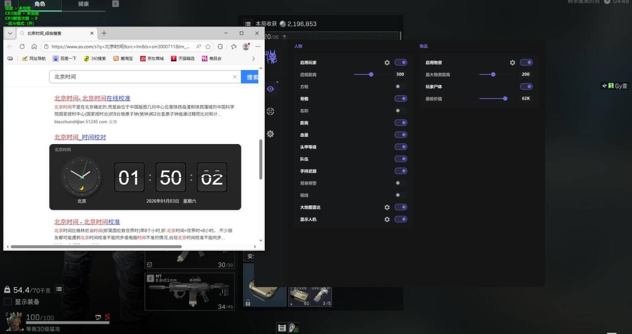Screen dimensions: 632x334
Task: Expand the hidden bookmarks chevron on the bar
Action: [253, 59]
